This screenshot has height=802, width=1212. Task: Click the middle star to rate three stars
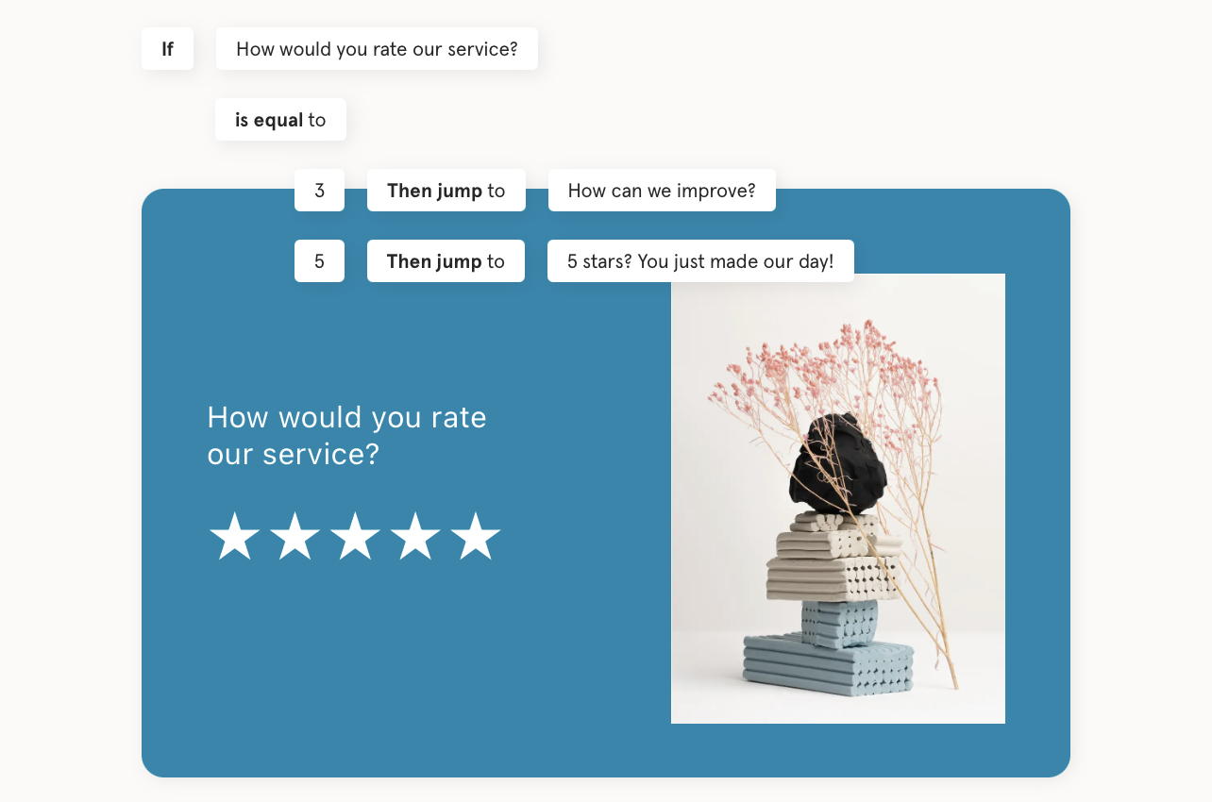pos(356,535)
